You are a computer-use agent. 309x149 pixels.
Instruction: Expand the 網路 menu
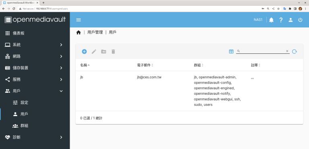(x=35, y=57)
